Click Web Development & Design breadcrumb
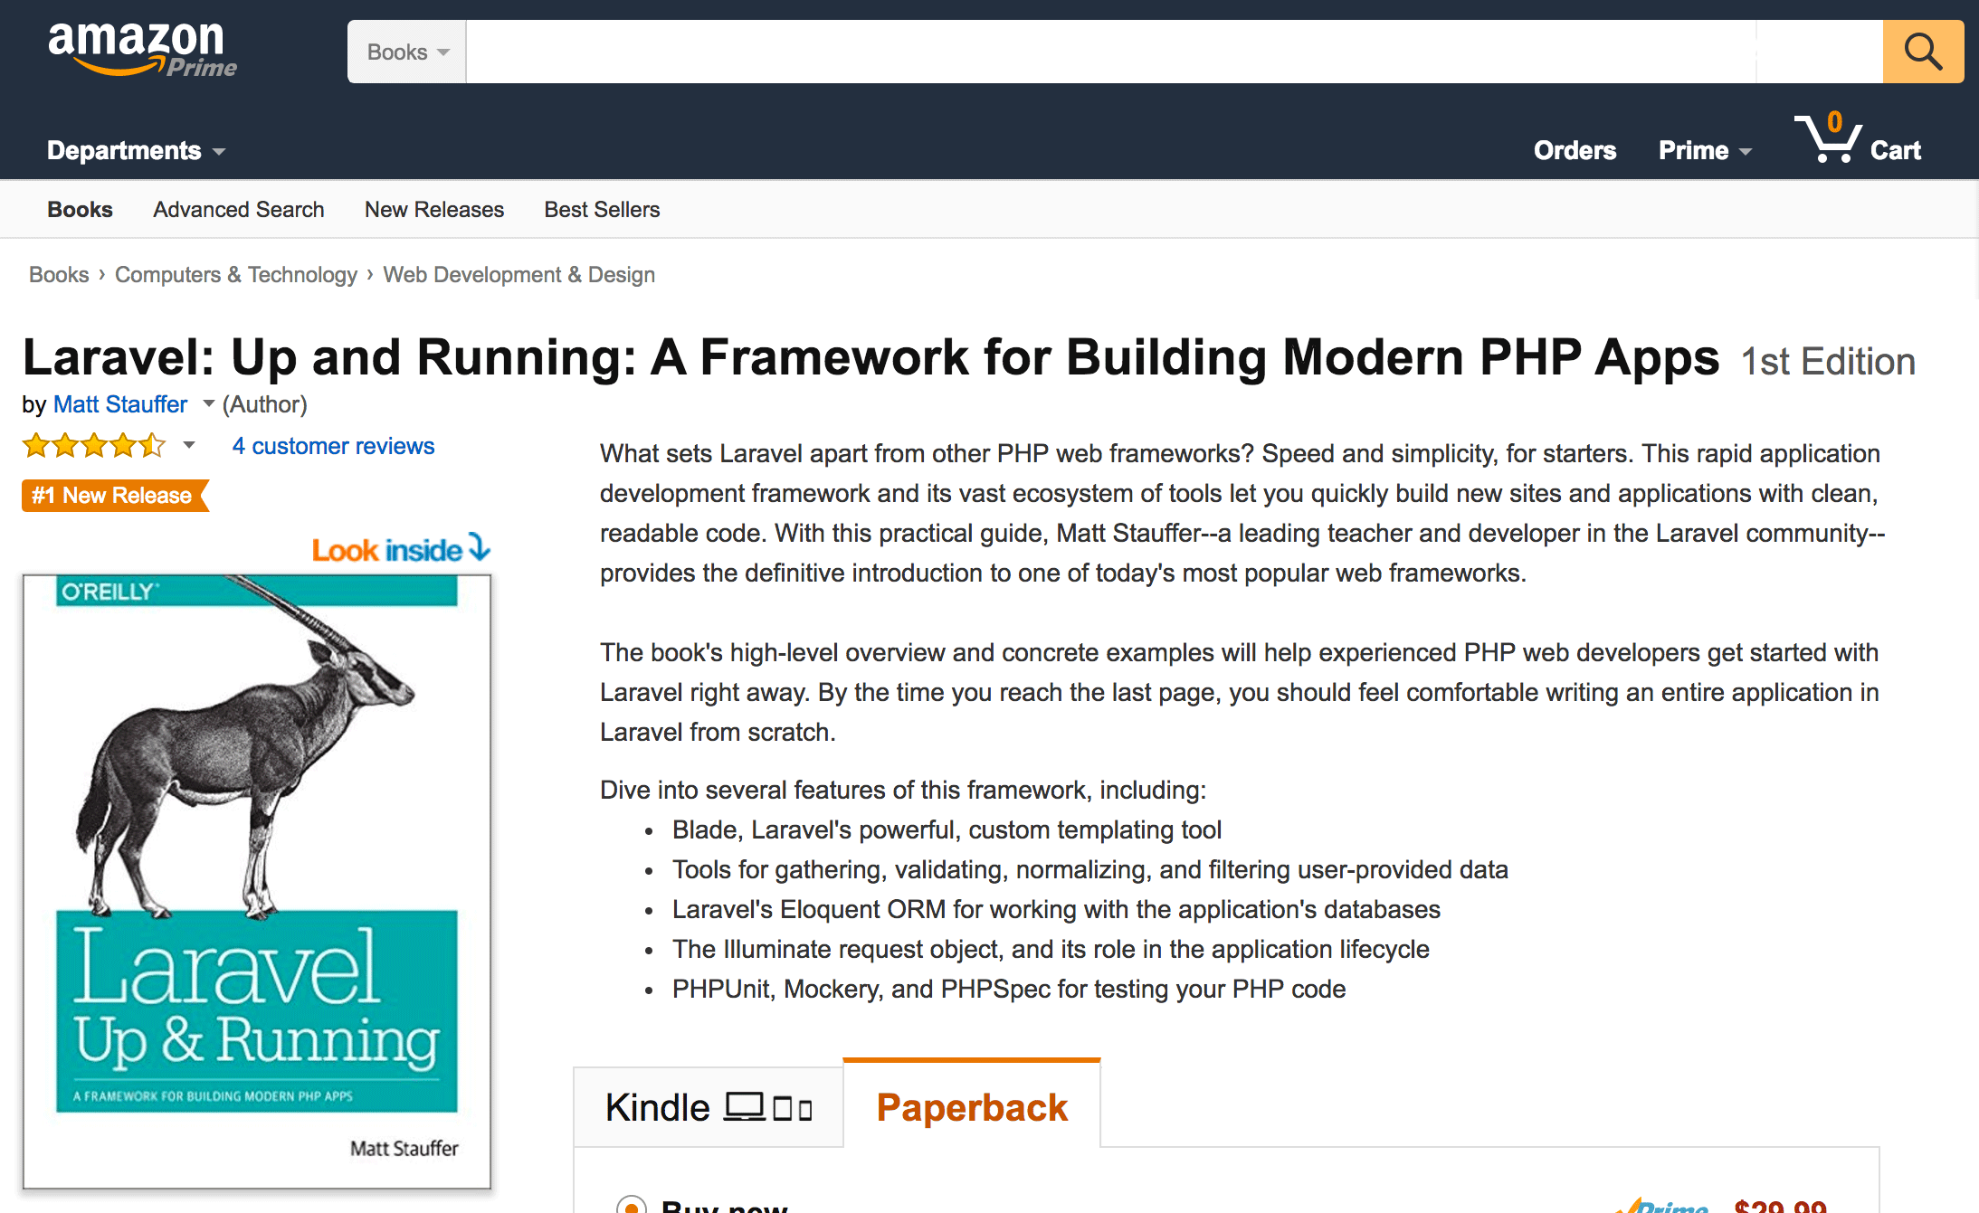Image resolution: width=1979 pixels, height=1213 pixels. click(x=519, y=274)
